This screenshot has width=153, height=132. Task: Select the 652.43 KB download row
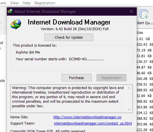click(x=145, y=45)
